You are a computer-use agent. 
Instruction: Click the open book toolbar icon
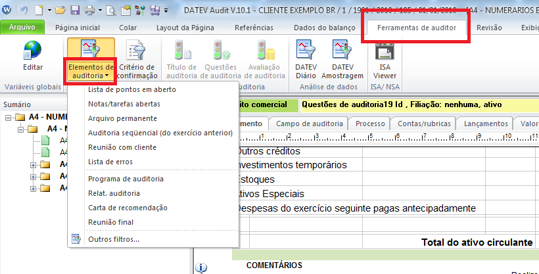pos(126,11)
